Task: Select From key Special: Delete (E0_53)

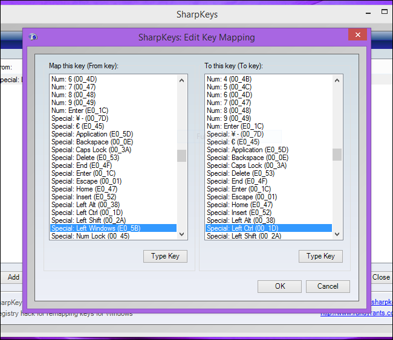Action: click(x=113, y=158)
